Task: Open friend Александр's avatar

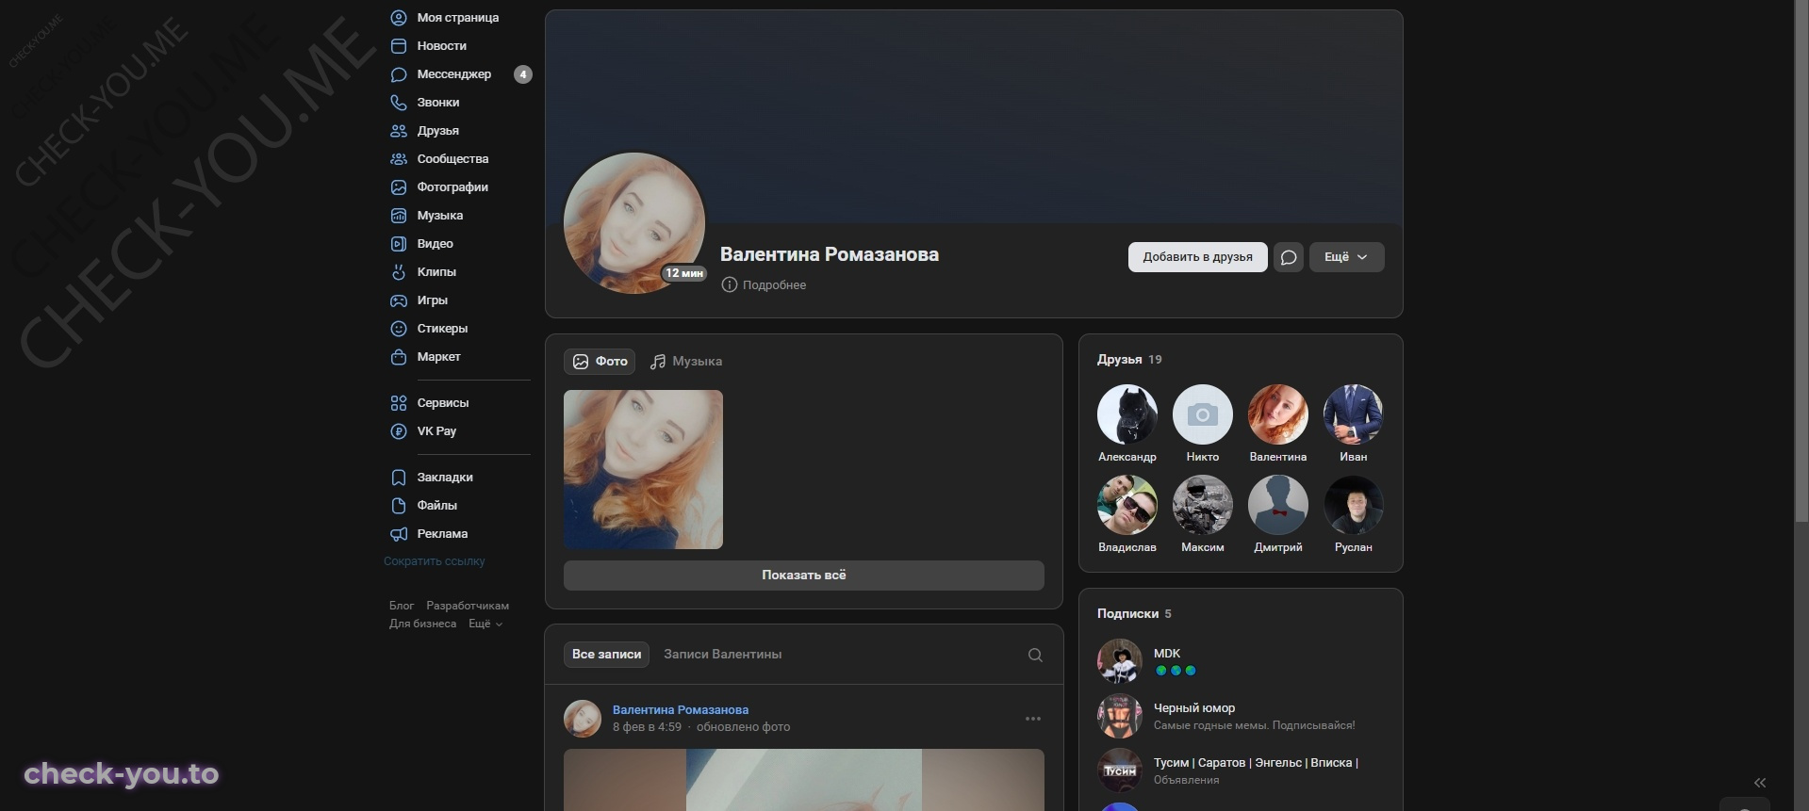Action: [1127, 414]
